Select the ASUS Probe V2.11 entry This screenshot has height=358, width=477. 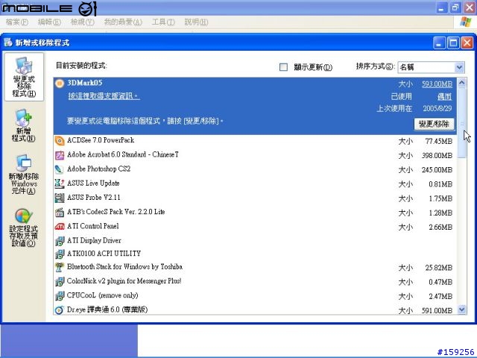click(x=255, y=198)
